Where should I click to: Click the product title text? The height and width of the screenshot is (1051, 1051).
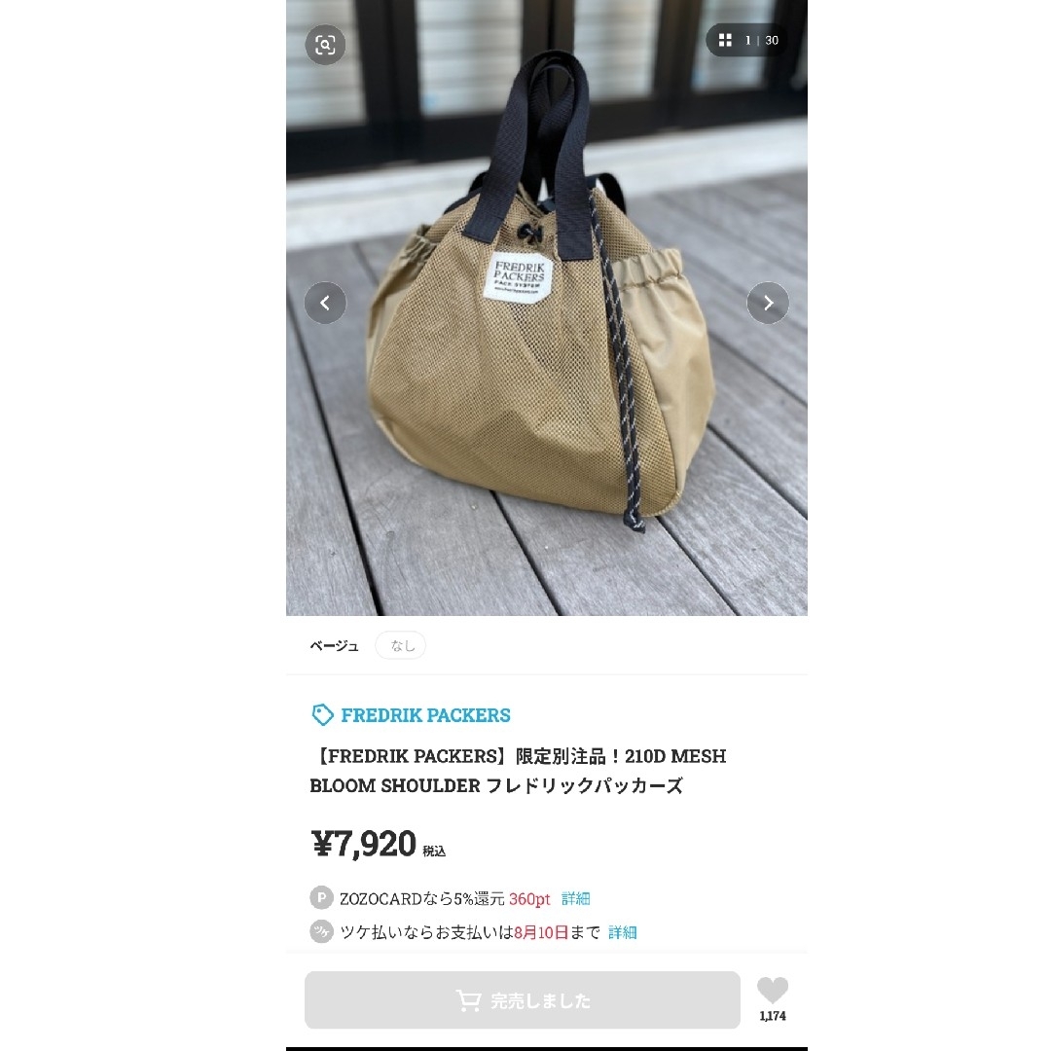tap(518, 771)
